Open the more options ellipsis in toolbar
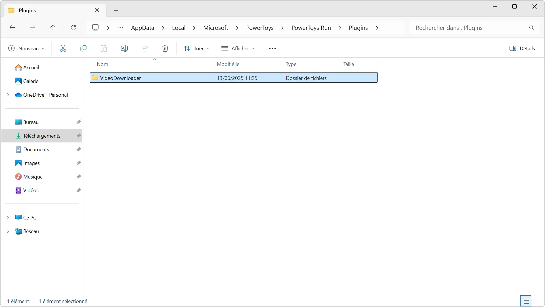Screen dimensions: 545x307 pyautogui.click(x=272, y=49)
